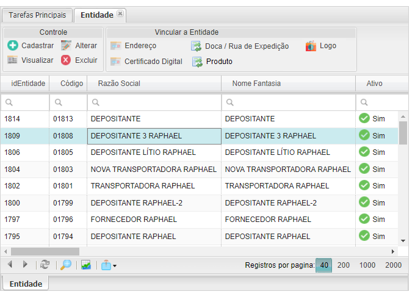Screen dimensions: 415x297
Task: Set records per page to 200
Action: click(x=344, y=265)
